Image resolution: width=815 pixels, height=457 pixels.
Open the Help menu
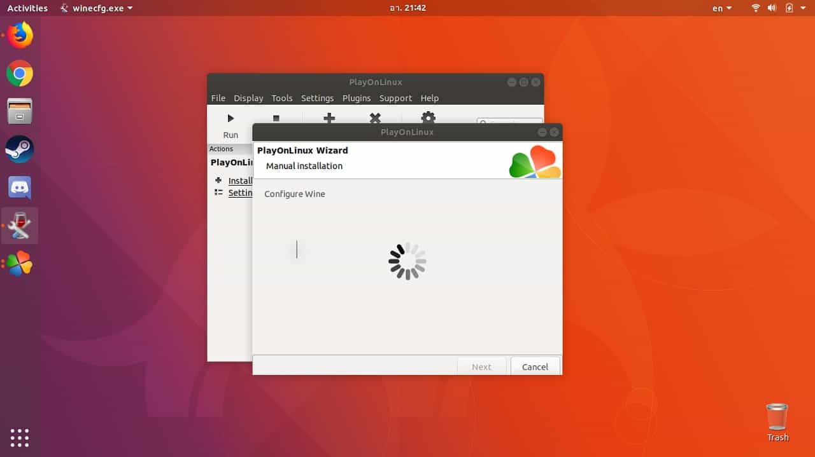click(x=430, y=98)
